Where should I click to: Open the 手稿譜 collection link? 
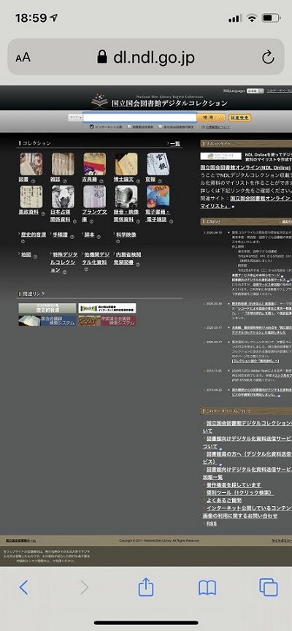(x=61, y=234)
